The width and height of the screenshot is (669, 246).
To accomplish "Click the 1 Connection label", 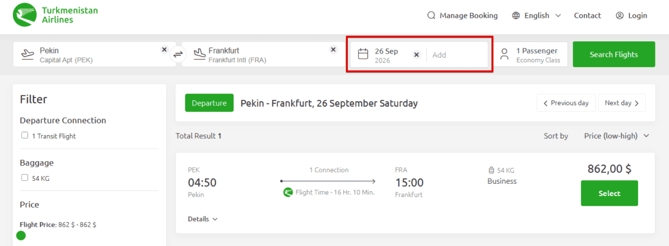I will tap(328, 170).
